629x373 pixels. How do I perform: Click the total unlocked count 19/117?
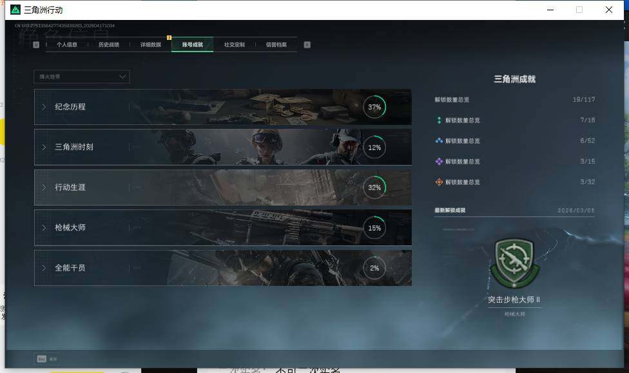pyautogui.click(x=584, y=99)
